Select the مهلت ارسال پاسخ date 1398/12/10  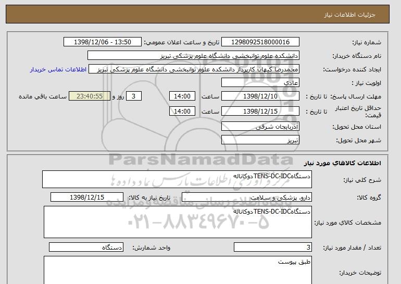tap(260, 96)
